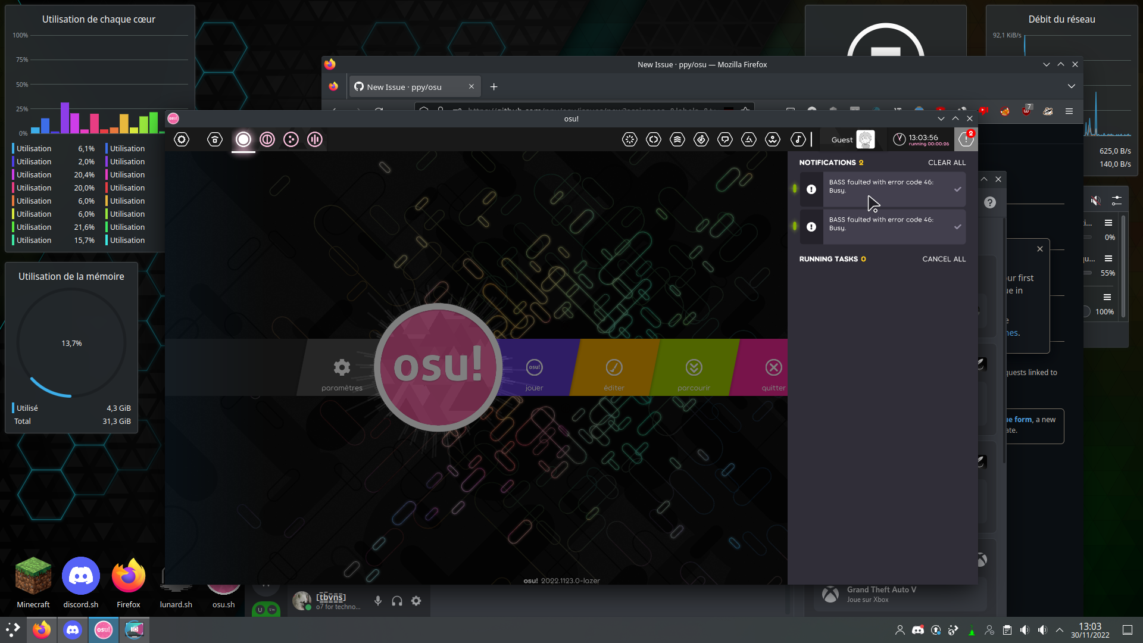Switch ruleset to osu!taiko
The image size is (1143, 643).
click(267, 139)
